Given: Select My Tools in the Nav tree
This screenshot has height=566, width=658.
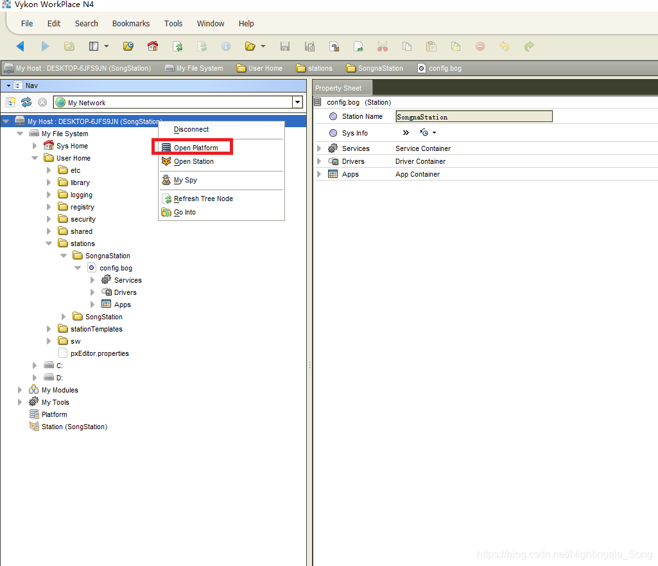Looking at the screenshot, I should tap(55, 402).
